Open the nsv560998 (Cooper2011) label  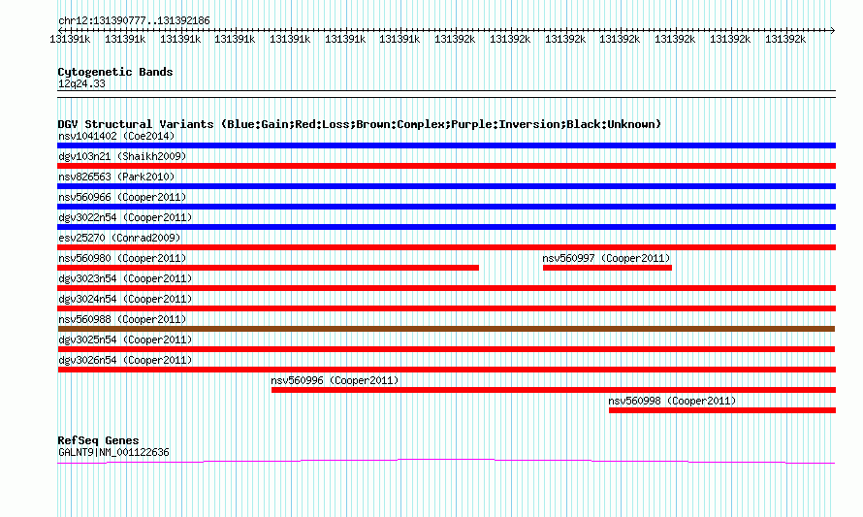672,401
